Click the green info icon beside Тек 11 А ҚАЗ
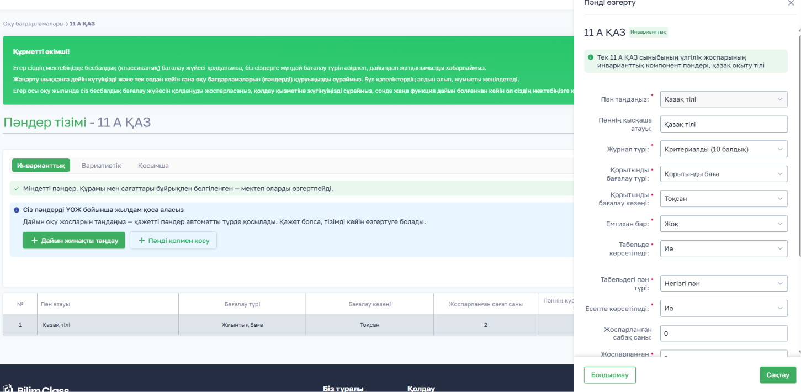Image resolution: width=801 pixels, height=392 pixels. coord(591,57)
